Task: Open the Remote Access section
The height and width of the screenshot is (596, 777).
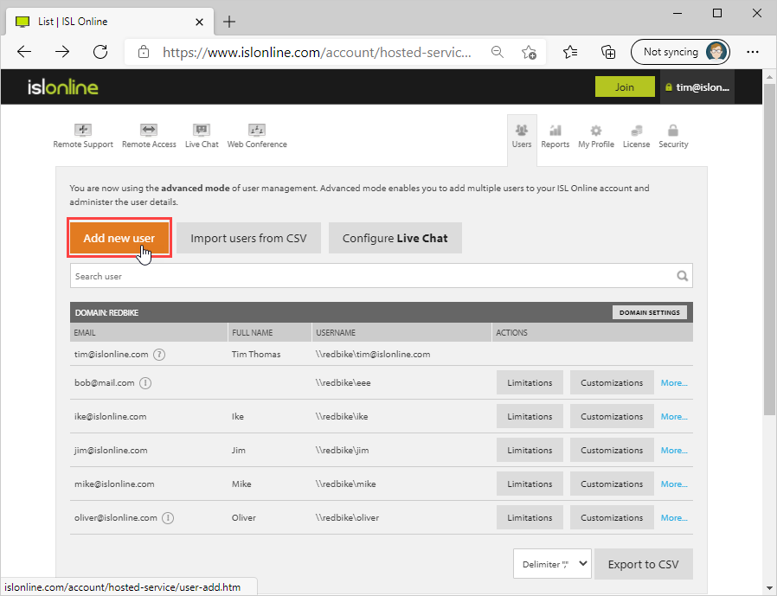Action: [x=149, y=136]
